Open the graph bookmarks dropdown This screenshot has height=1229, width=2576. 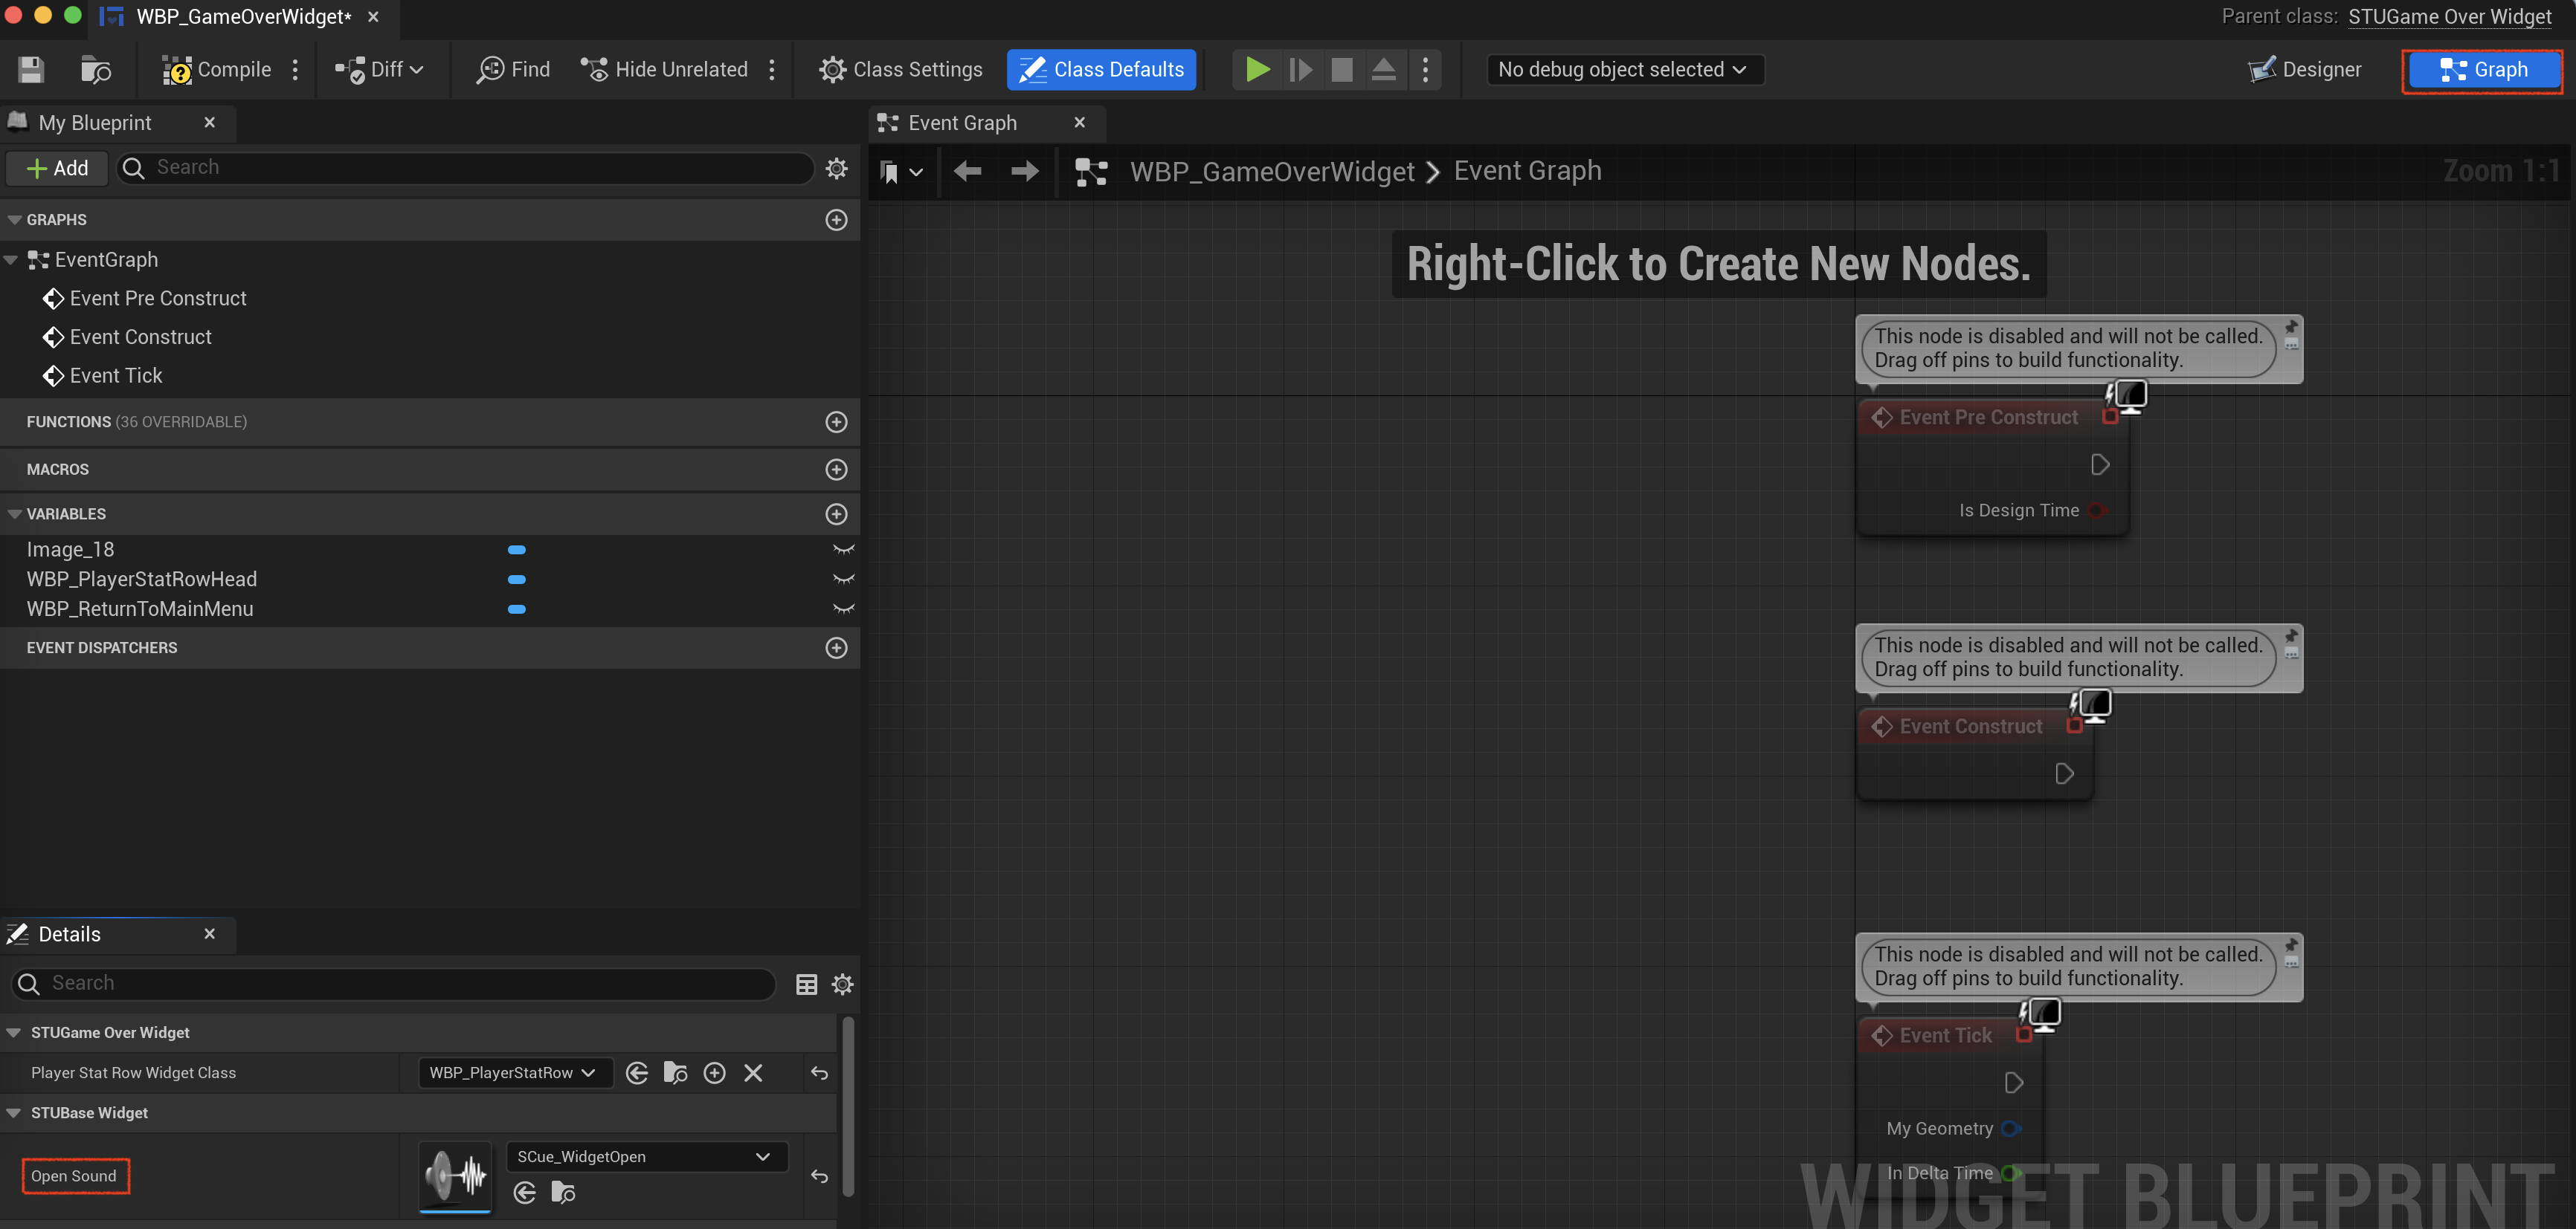901,172
